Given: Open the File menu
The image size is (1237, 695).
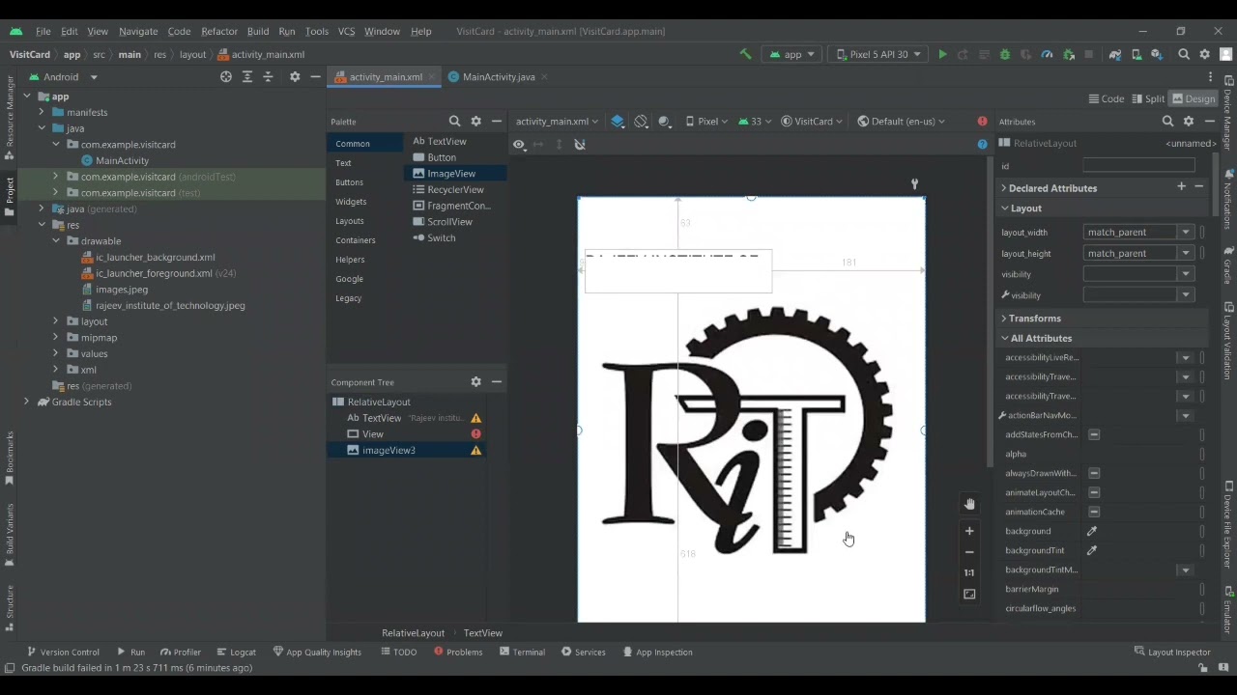Looking at the screenshot, I should pos(43,31).
